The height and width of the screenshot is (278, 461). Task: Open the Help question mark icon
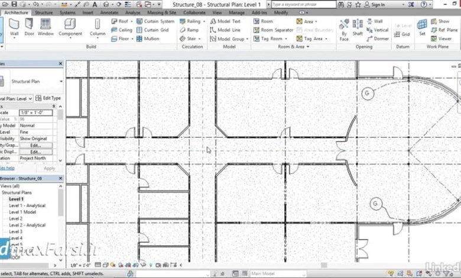point(424,4)
